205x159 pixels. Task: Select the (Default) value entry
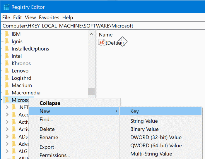tap(116, 43)
